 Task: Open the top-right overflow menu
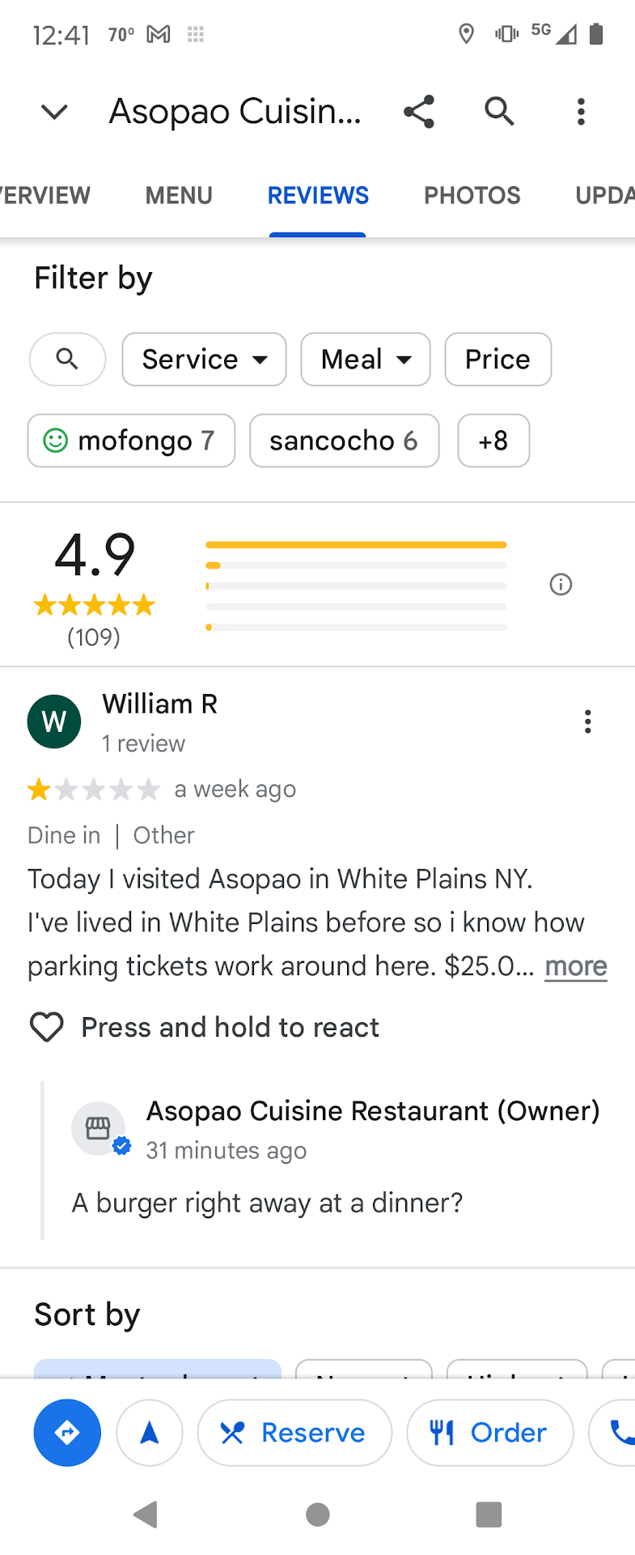(x=581, y=112)
